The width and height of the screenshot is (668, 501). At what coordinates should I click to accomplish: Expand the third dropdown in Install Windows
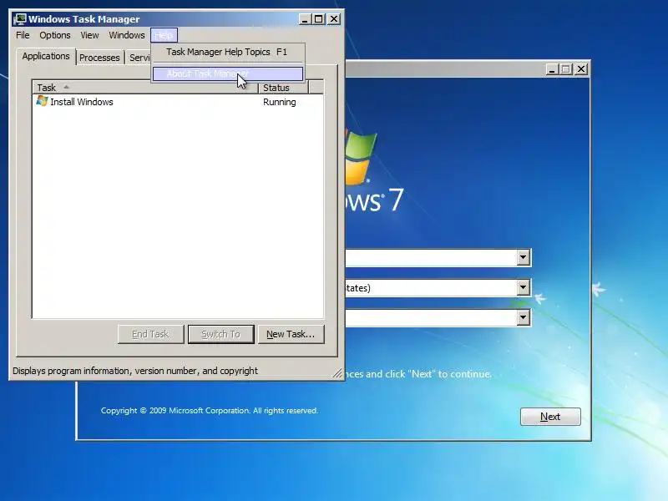coord(524,317)
